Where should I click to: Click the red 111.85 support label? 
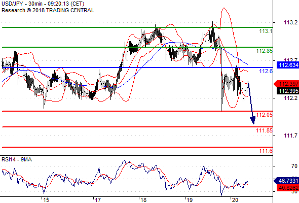coord(265,130)
